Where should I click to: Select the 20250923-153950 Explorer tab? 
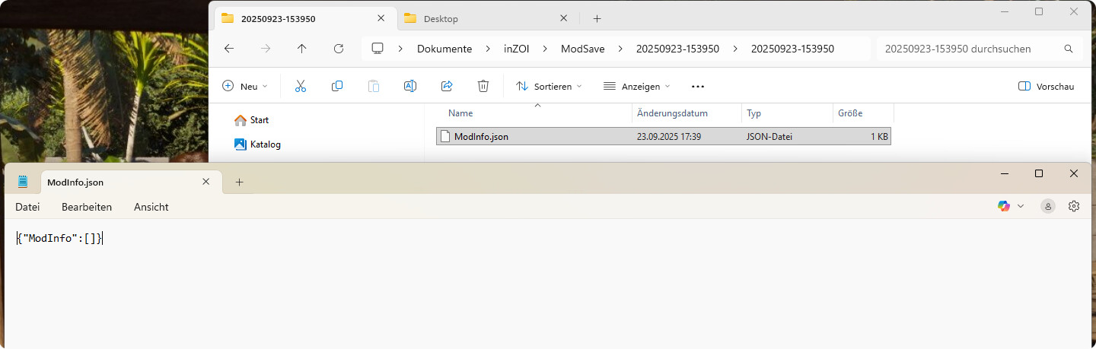click(304, 18)
